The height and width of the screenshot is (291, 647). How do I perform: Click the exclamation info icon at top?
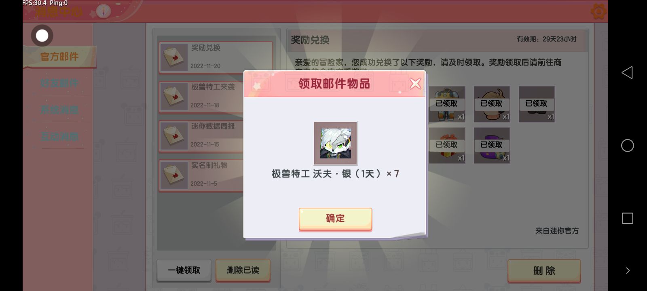point(104,11)
